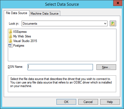Confirm selection with OK button
Image resolution: width=124 pixels, height=109 pixels.
click(x=66, y=102)
